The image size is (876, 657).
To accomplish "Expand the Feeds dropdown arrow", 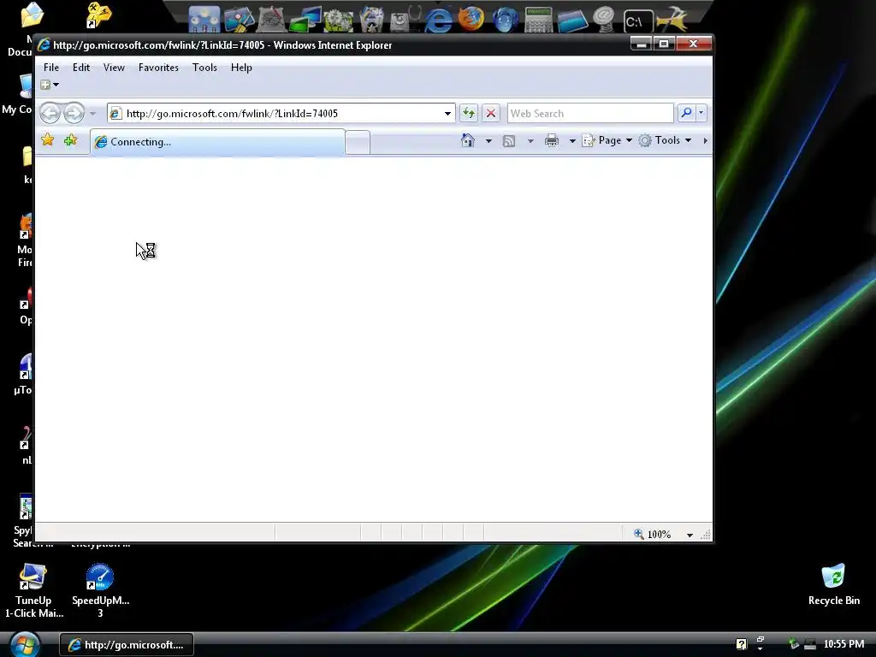I will [x=530, y=141].
